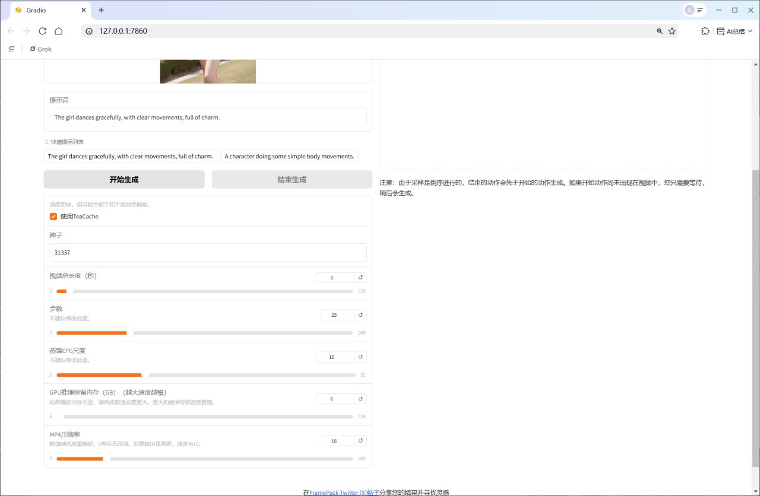Open the AI总结 dropdown
Screen dimensions: 760x496
[735, 31]
